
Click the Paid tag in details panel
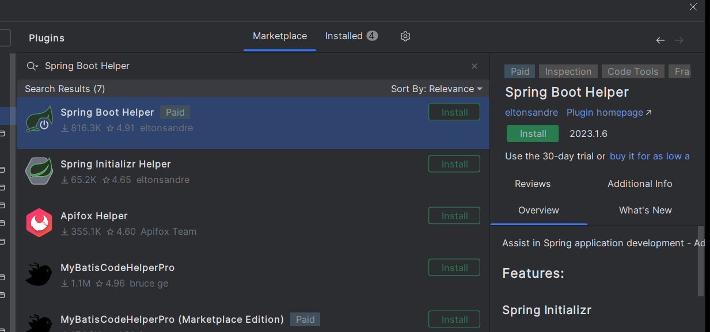point(520,71)
